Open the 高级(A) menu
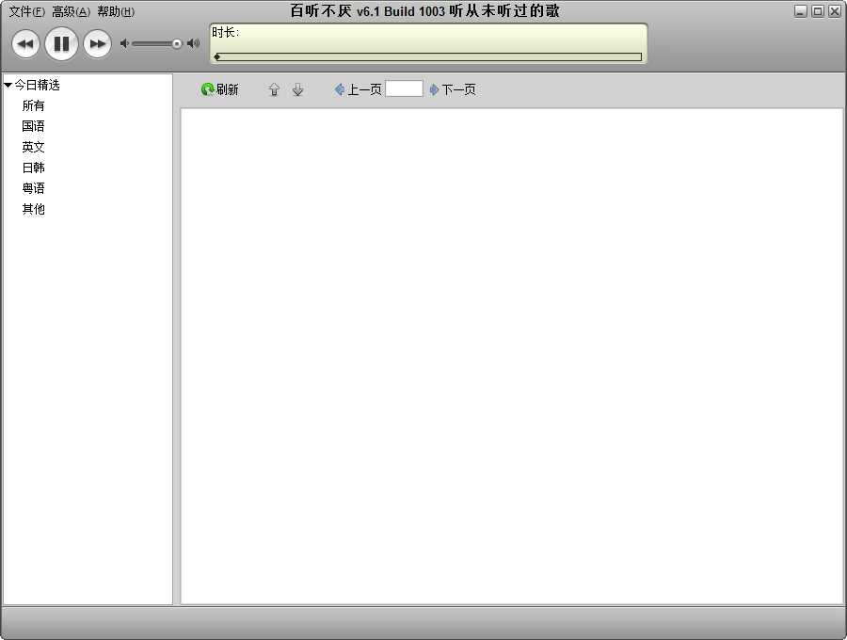Image resolution: width=847 pixels, height=640 pixels. pyautogui.click(x=71, y=12)
